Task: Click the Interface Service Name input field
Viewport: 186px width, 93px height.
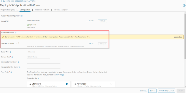Action: click(x=44, y=62)
